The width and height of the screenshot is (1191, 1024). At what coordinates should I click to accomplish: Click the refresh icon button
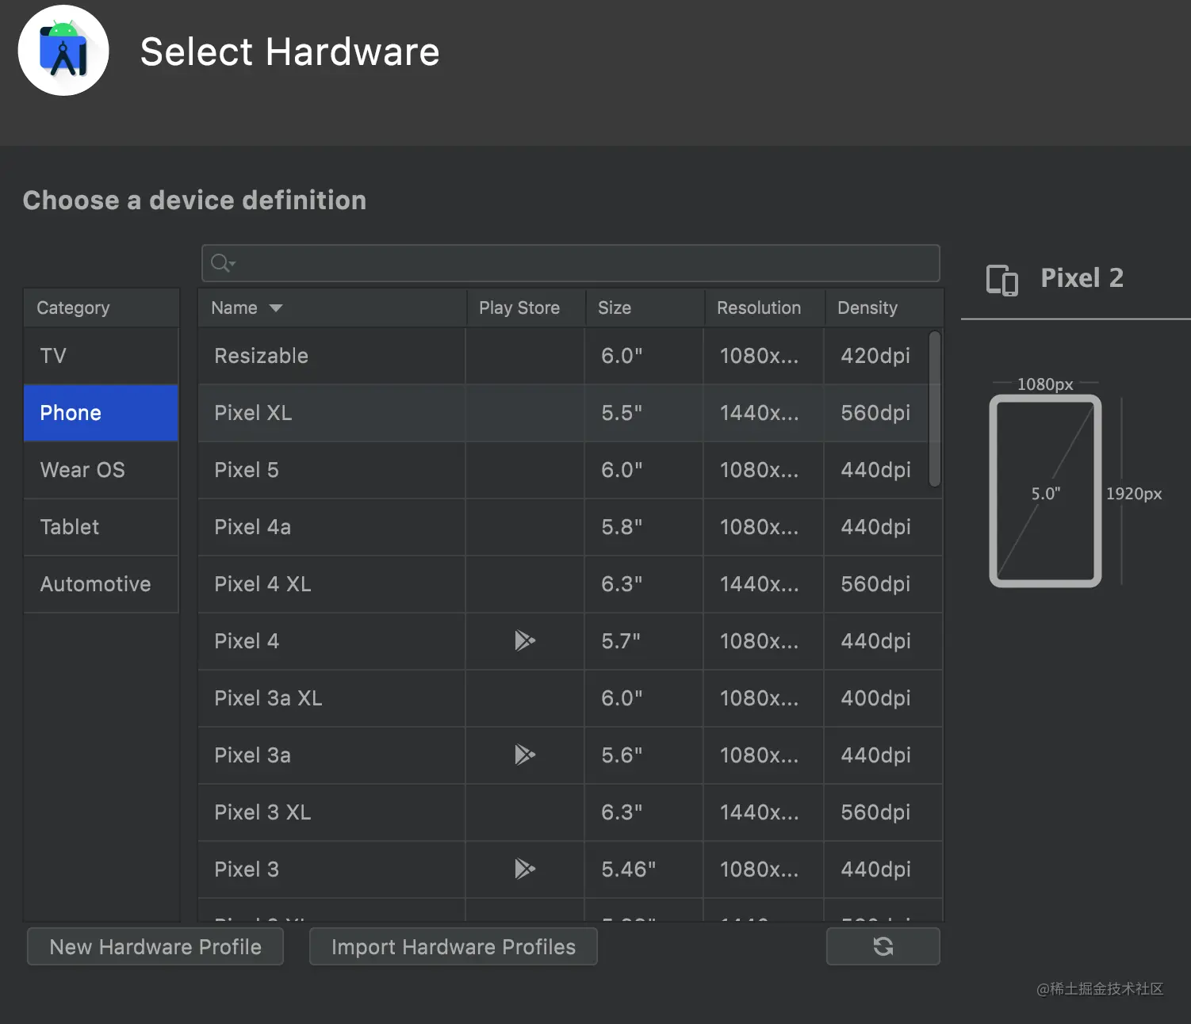pyautogui.click(x=883, y=946)
